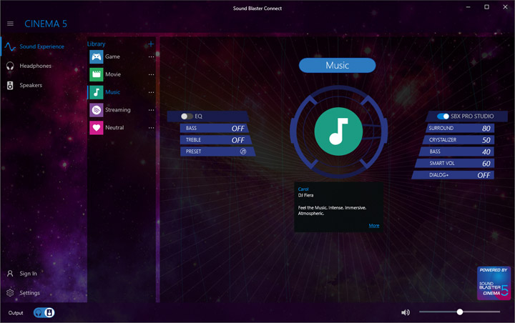Open more options for Movie profile
This screenshot has height=323, width=515.
151,74
